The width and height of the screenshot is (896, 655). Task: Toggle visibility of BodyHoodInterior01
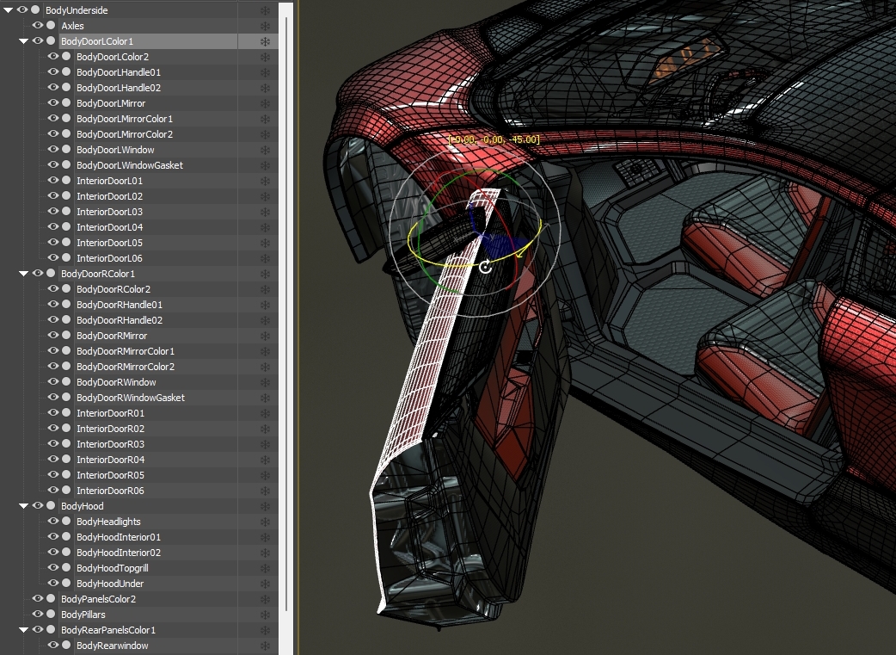tap(53, 536)
